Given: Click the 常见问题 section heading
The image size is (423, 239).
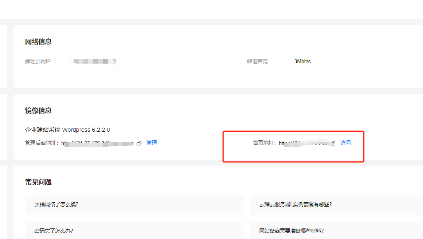Looking at the screenshot, I should (38, 182).
